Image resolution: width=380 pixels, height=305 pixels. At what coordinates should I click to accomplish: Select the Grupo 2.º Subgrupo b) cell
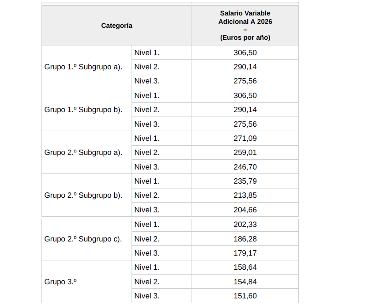pos(87,195)
